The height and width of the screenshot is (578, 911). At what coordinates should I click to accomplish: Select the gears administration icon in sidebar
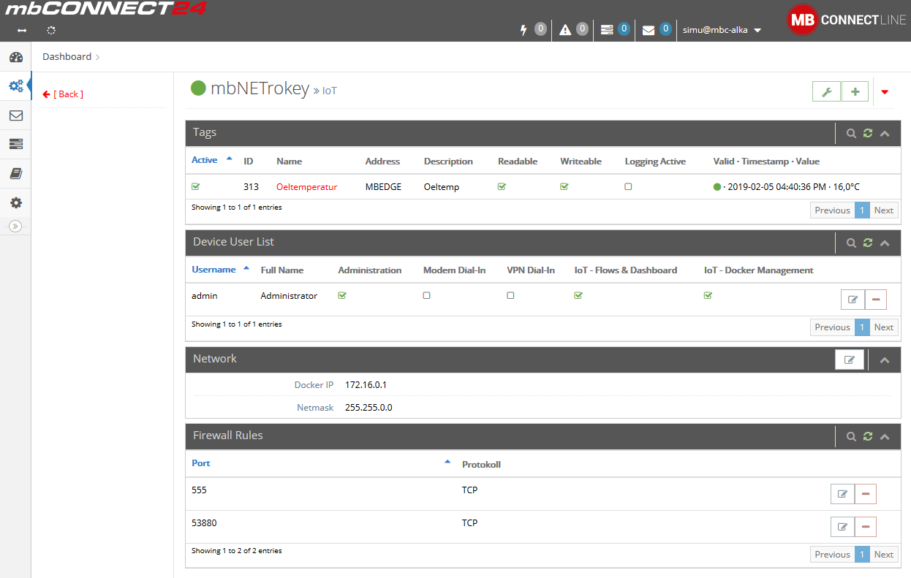pyautogui.click(x=15, y=85)
